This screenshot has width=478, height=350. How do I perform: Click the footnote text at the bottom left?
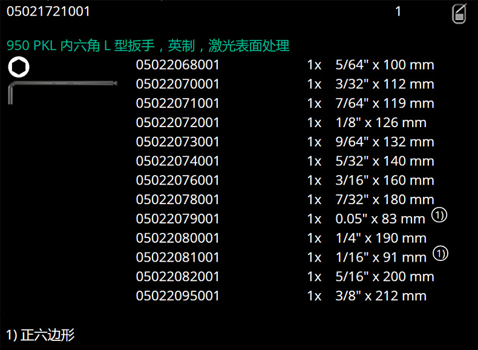click(41, 335)
